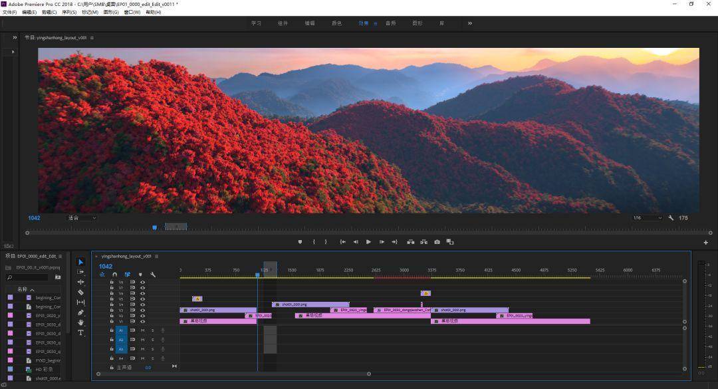The image size is (718, 389).
Task: Select the Ripple Edit tool
Action: (x=81, y=282)
